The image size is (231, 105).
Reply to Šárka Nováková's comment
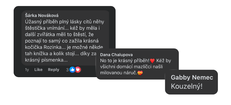[54, 70]
